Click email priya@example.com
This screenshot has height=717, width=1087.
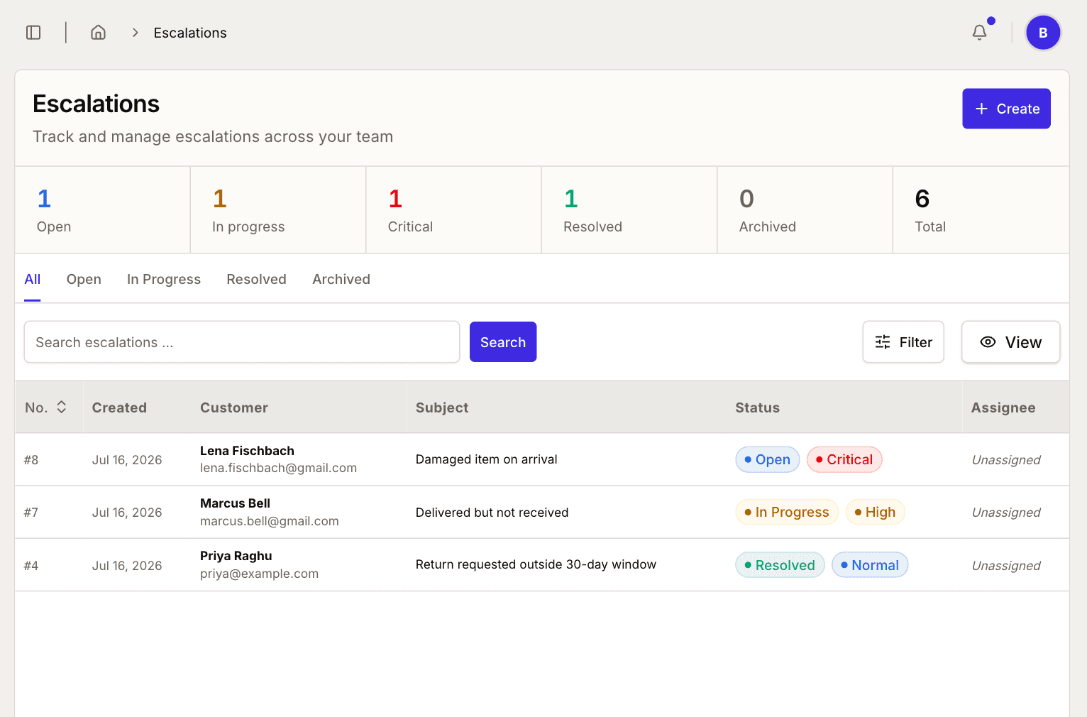click(259, 574)
